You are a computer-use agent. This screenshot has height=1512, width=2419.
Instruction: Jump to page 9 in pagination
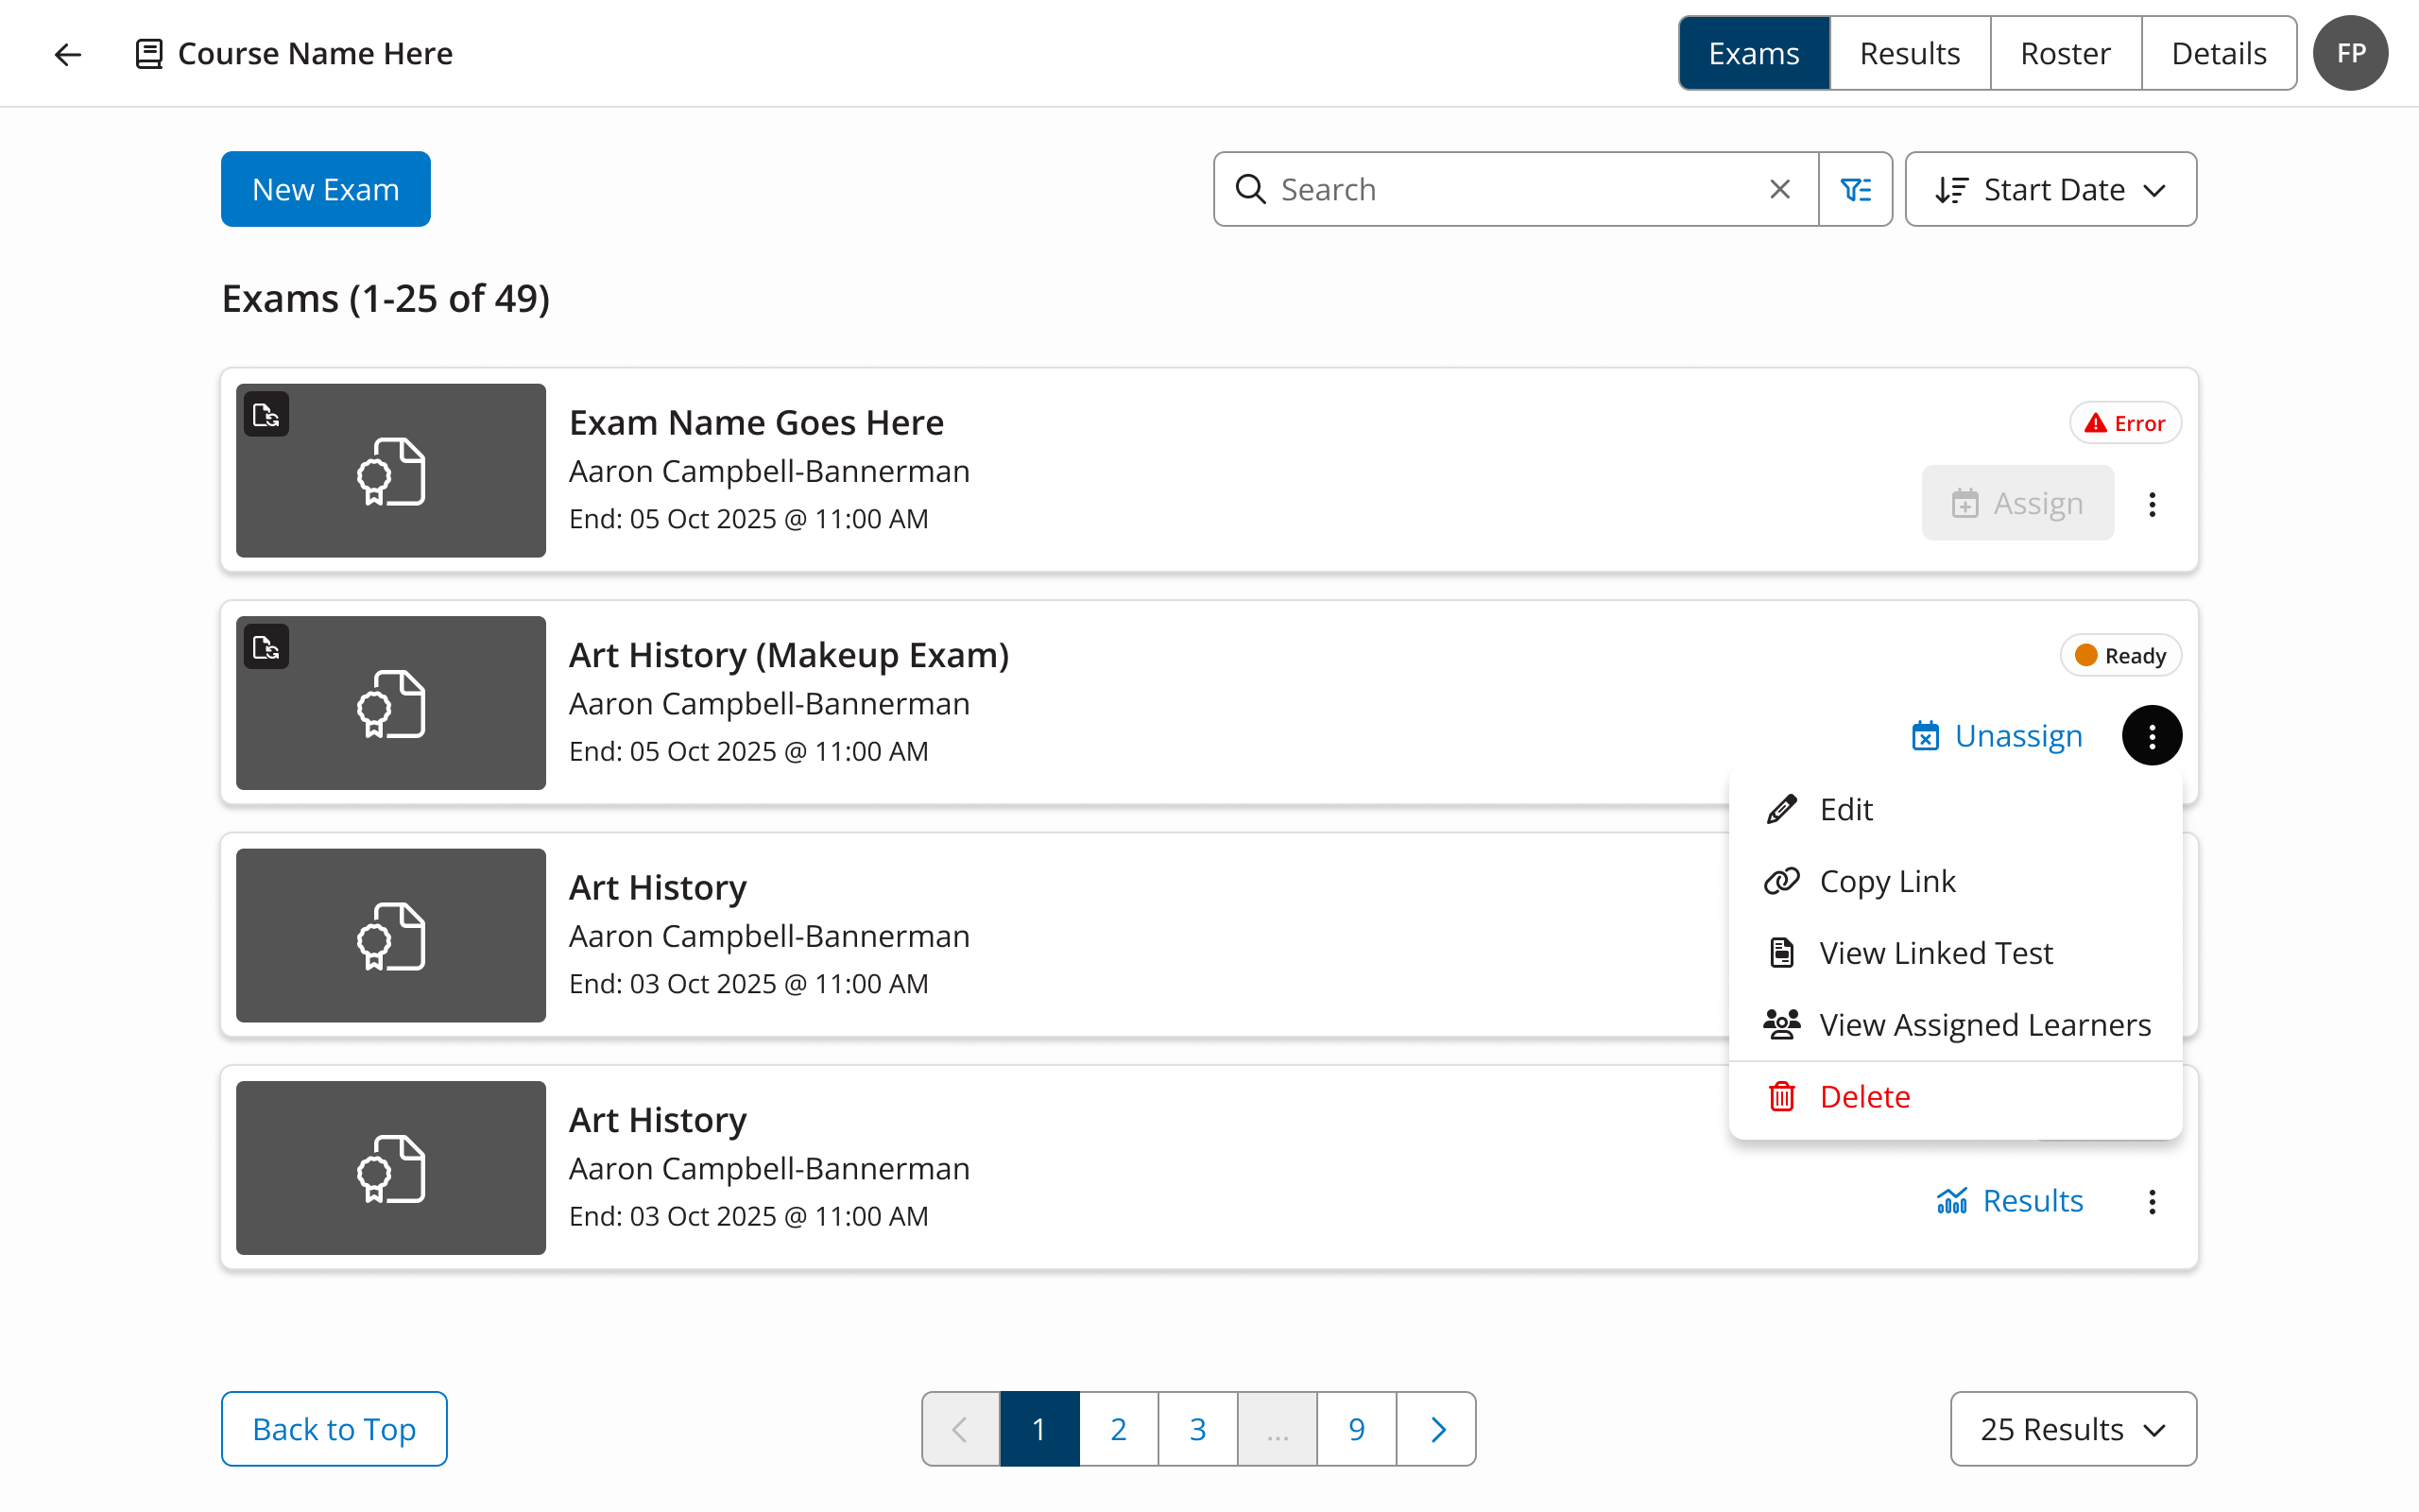[x=1355, y=1429]
